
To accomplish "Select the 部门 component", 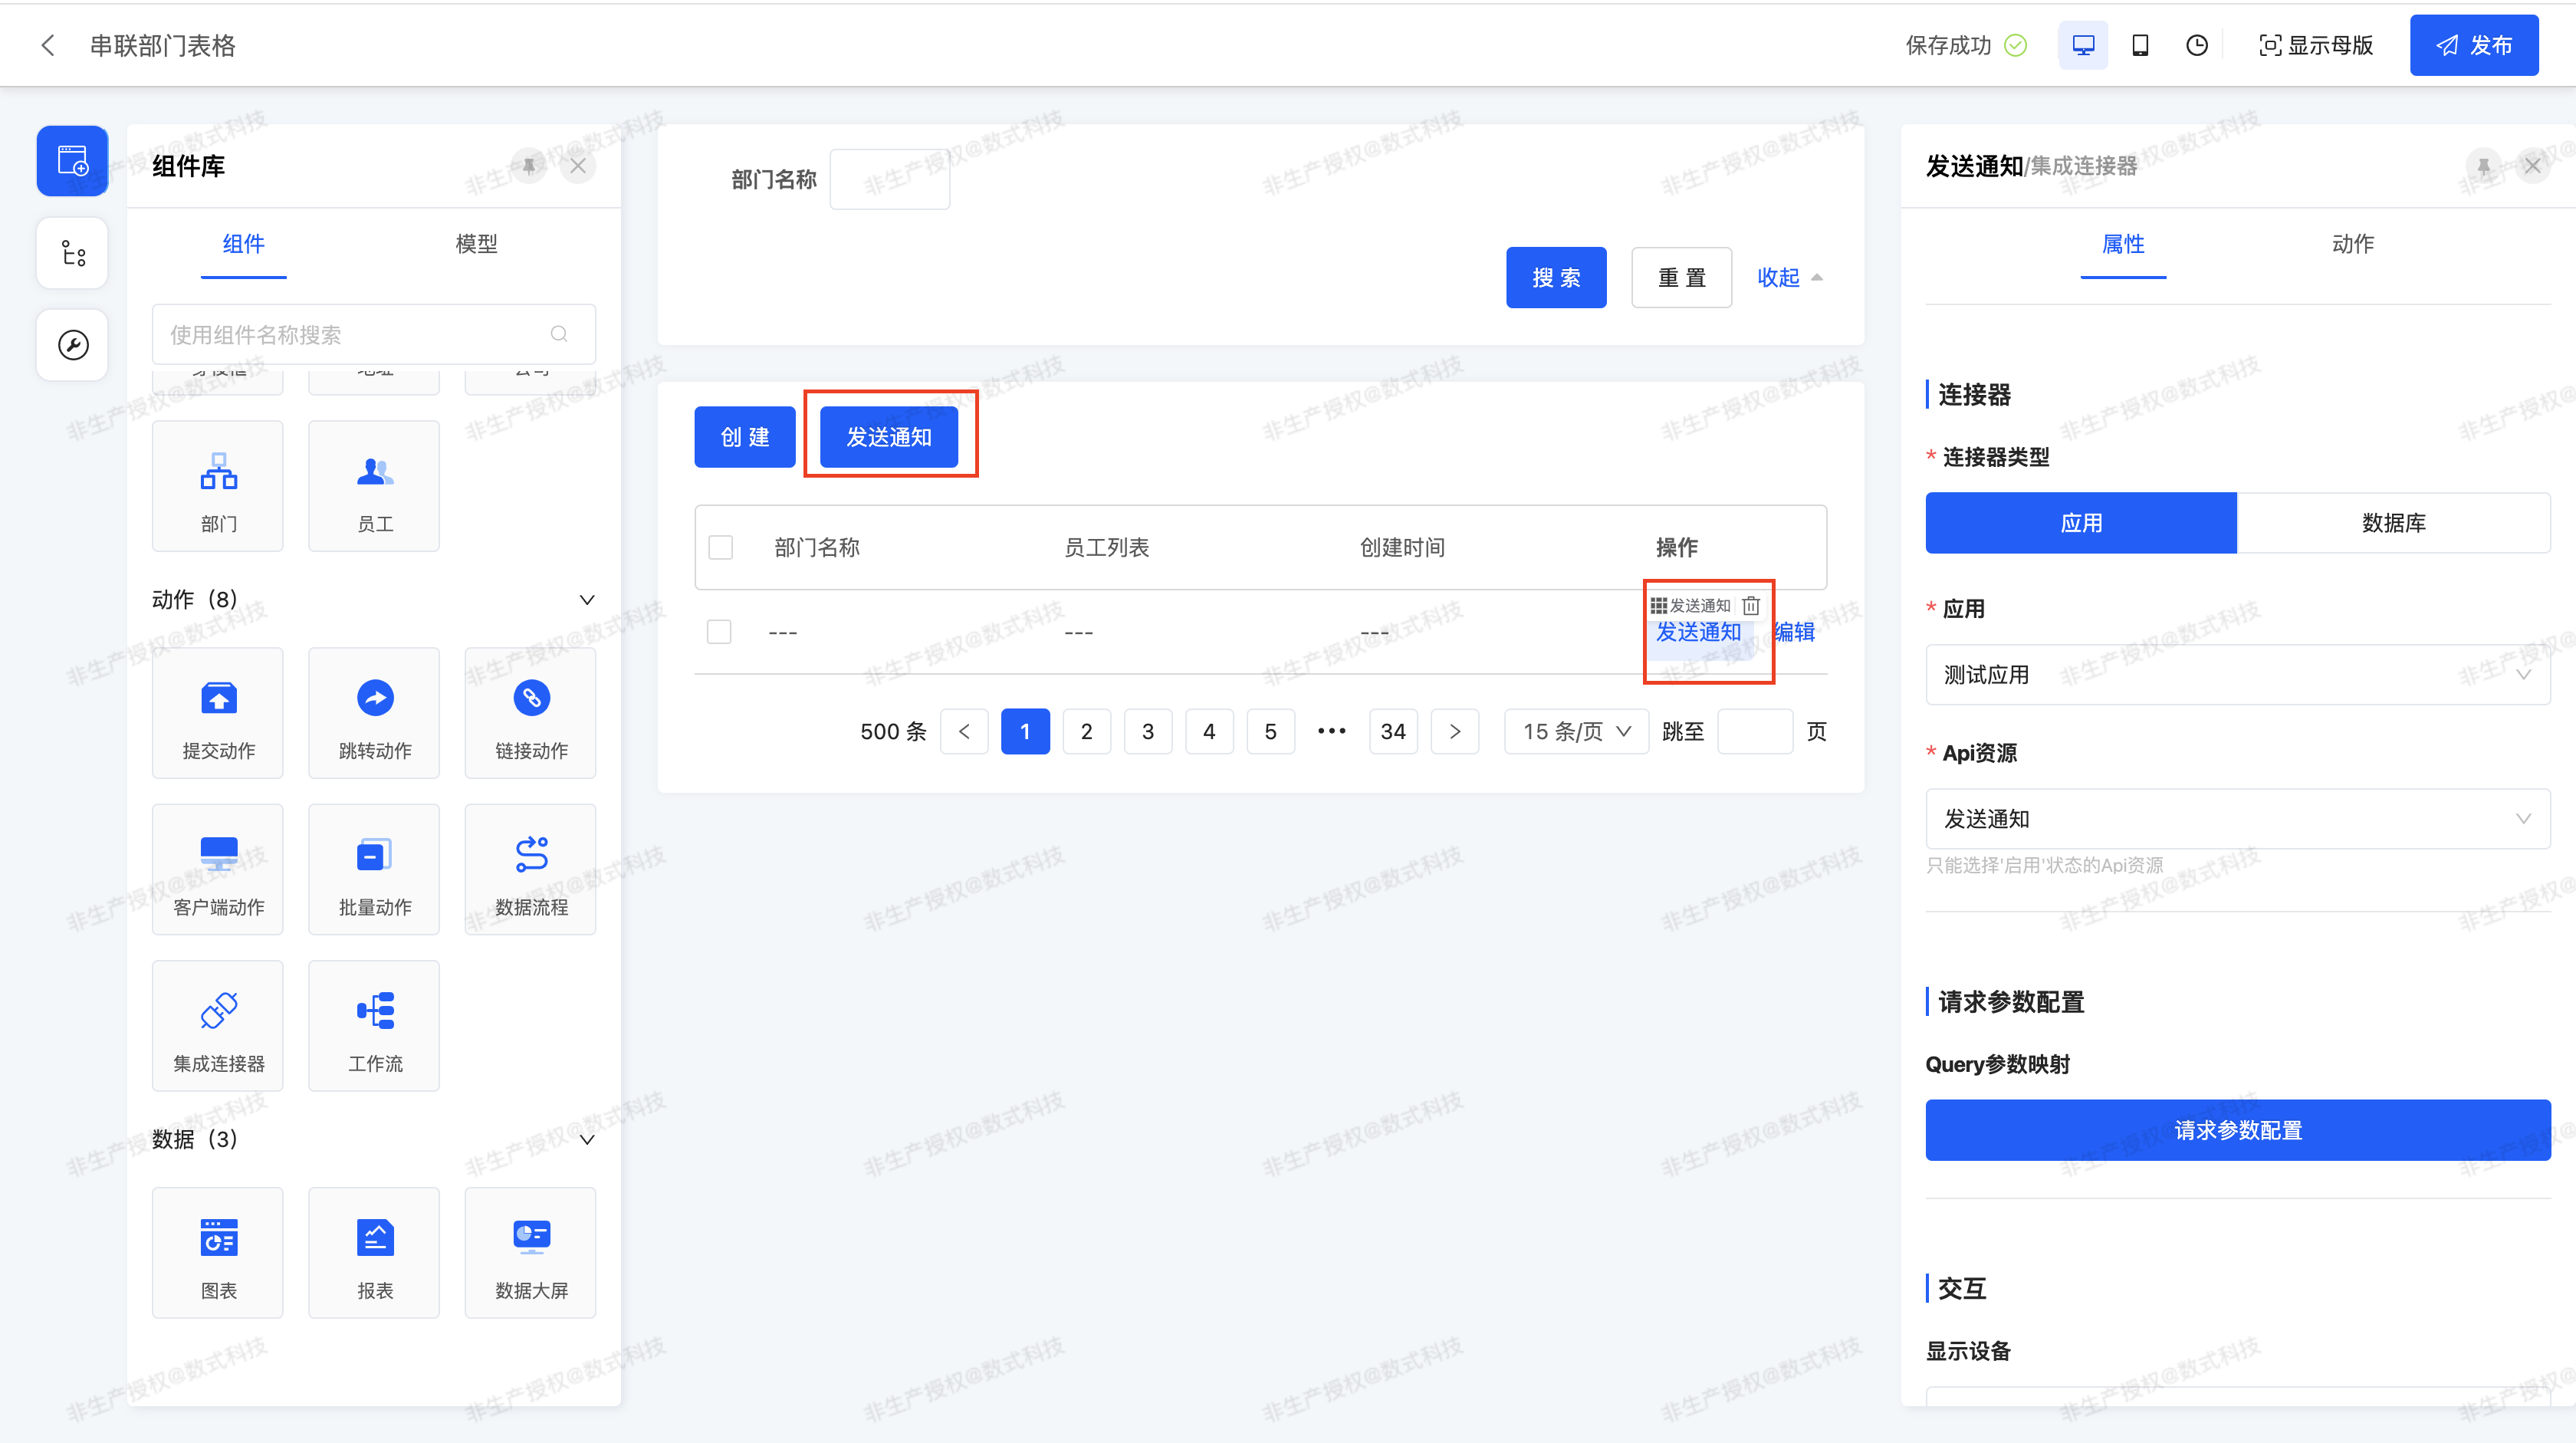I will [x=218, y=486].
